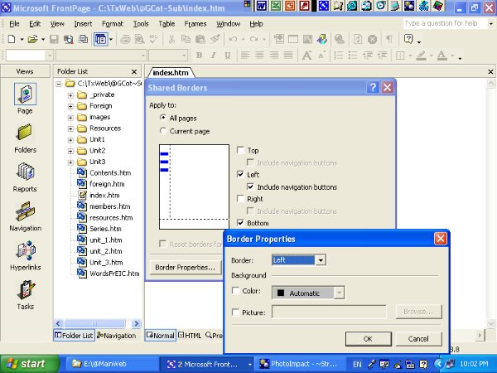The width and height of the screenshot is (497, 373).
Task: Enable the Color background checkbox
Action: tap(236, 291)
